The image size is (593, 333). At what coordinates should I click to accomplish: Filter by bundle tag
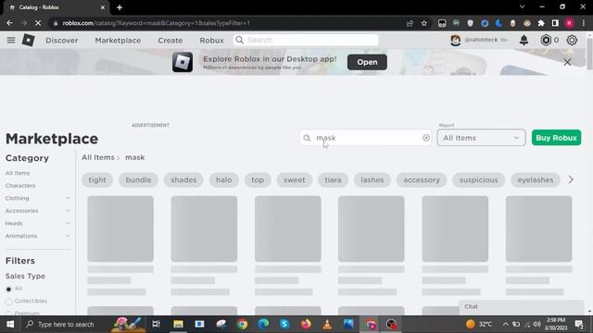pos(138,179)
